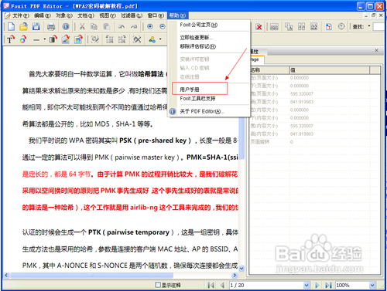Screen dimensions: 387x291
Task: Click the Copy icon
Action: coord(94,26)
